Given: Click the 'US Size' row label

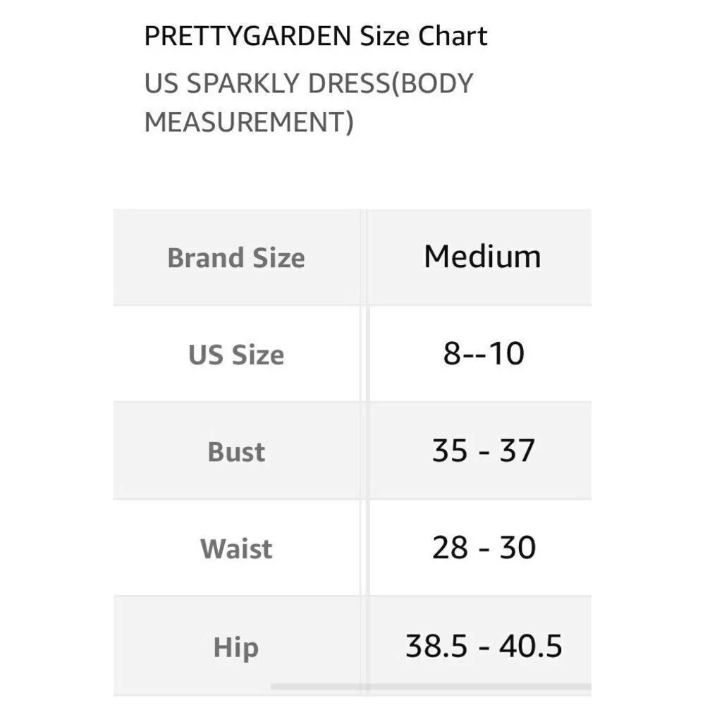Looking at the screenshot, I should 236,355.
